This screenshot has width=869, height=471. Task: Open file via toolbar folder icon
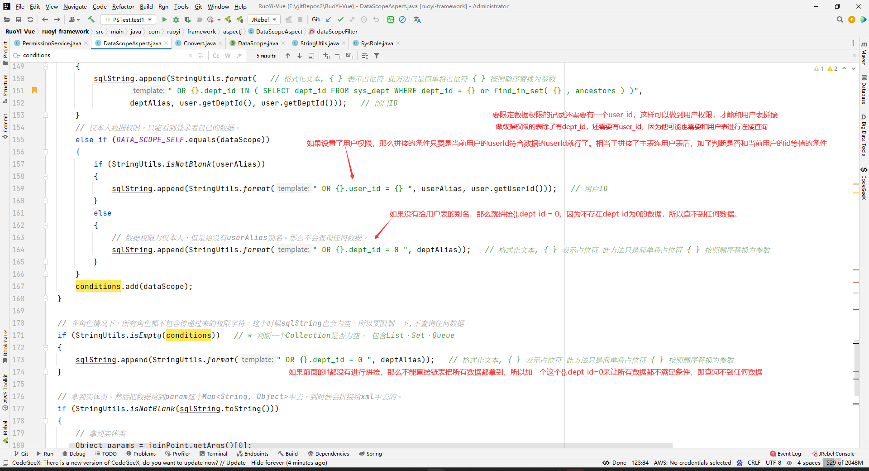point(7,19)
